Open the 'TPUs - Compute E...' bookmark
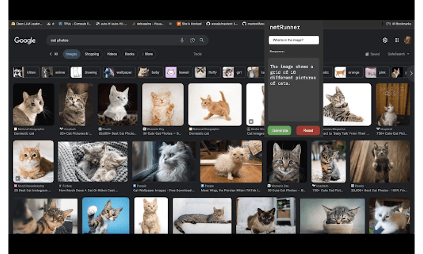The height and width of the screenshot is (254, 423). tap(75, 24)
